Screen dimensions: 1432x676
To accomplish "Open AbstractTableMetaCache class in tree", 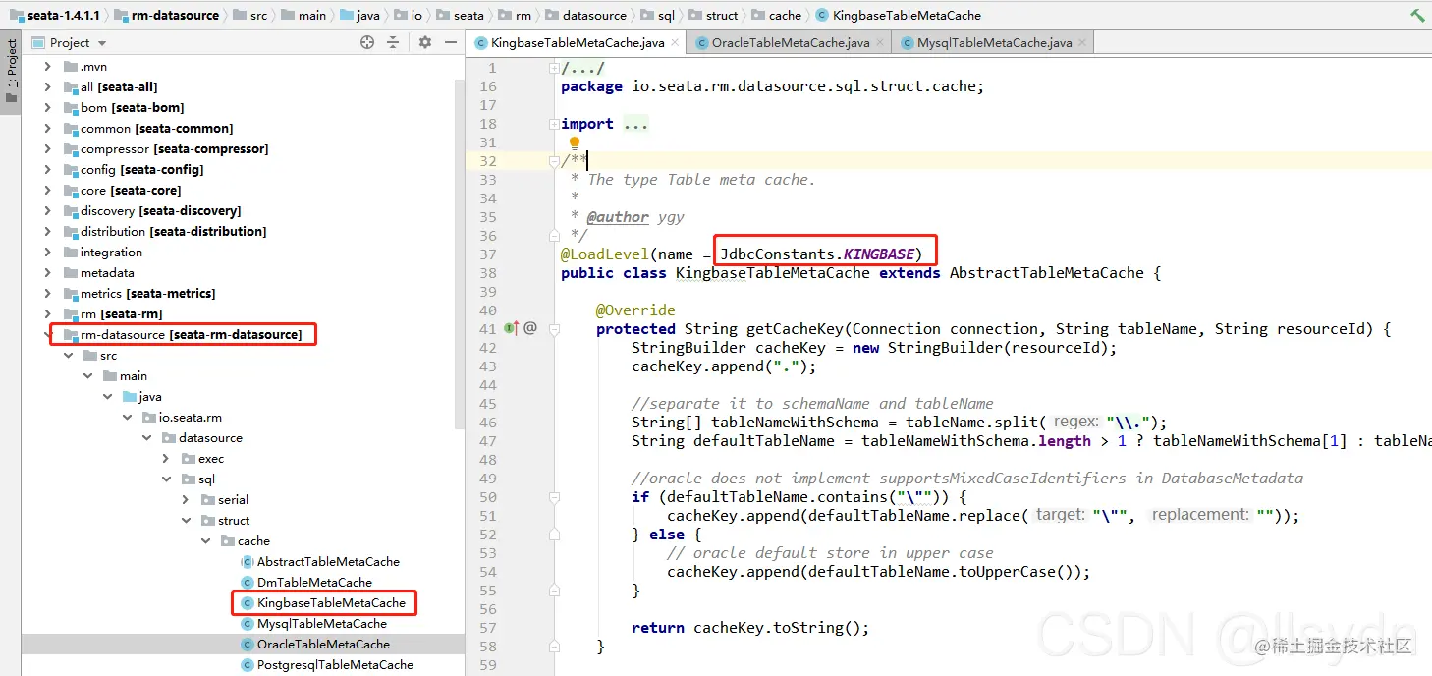I will [x=328, y=561].
